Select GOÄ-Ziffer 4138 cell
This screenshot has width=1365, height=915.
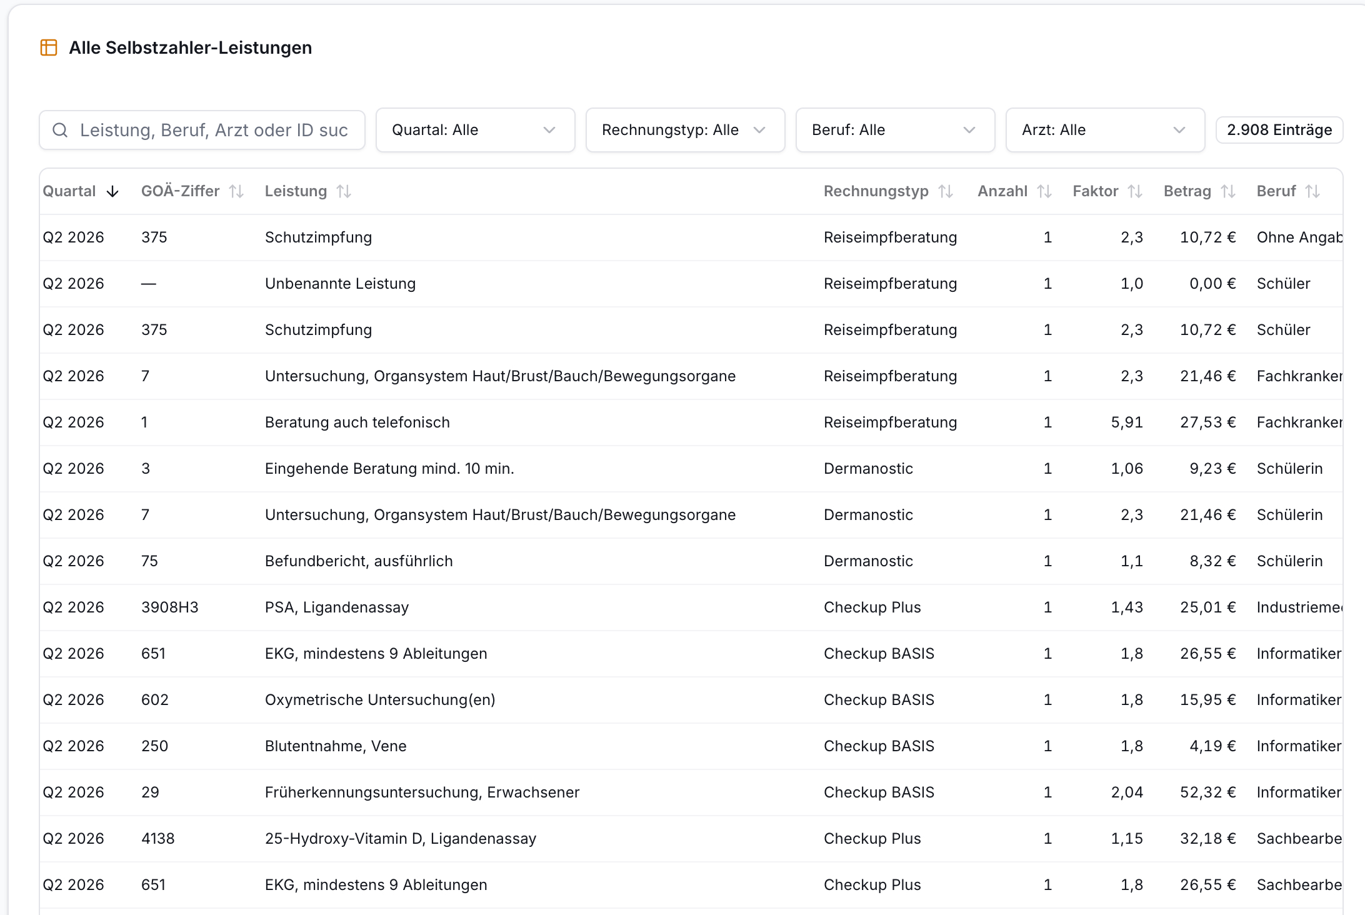coord(158,839)
